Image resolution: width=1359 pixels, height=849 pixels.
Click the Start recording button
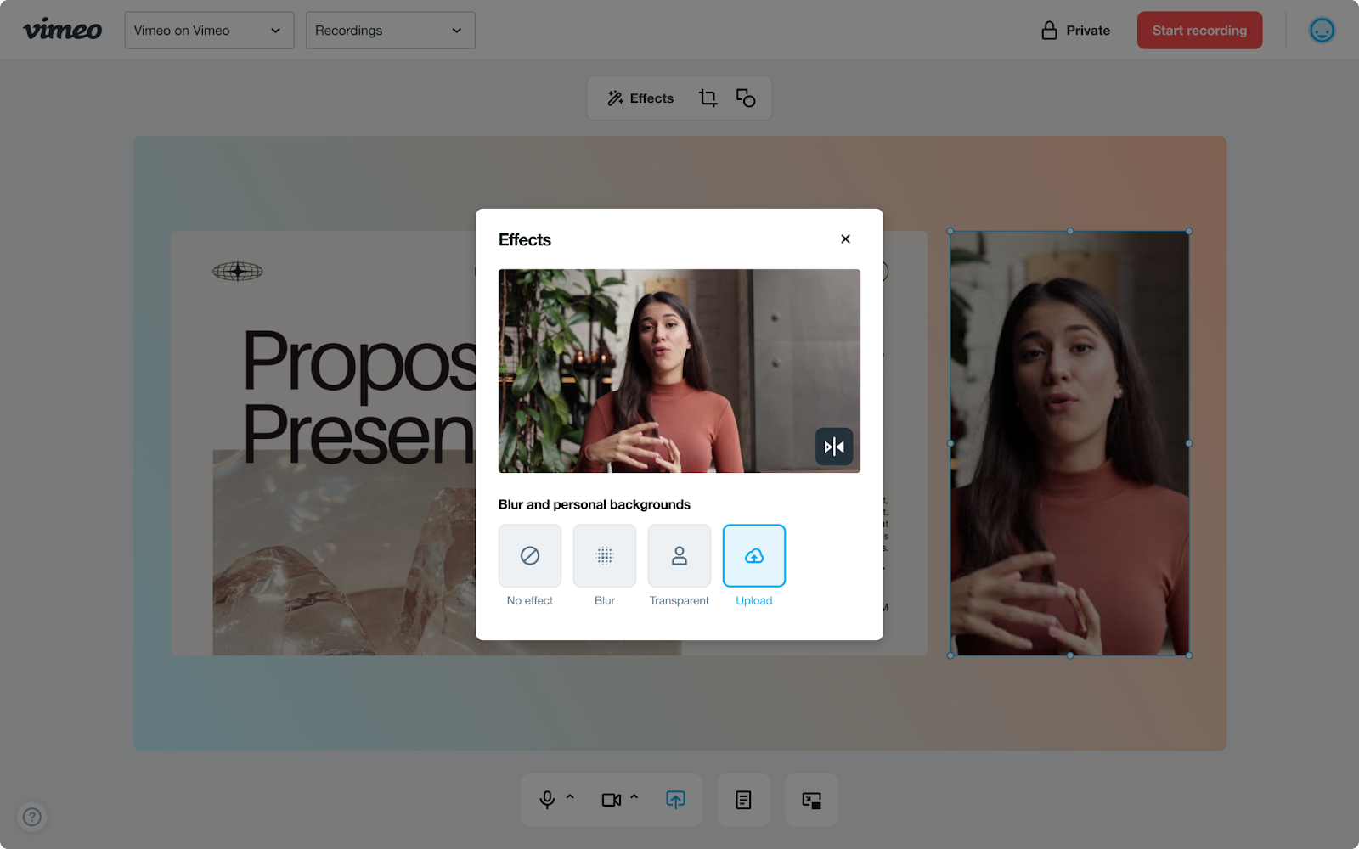coord(1199,31)
